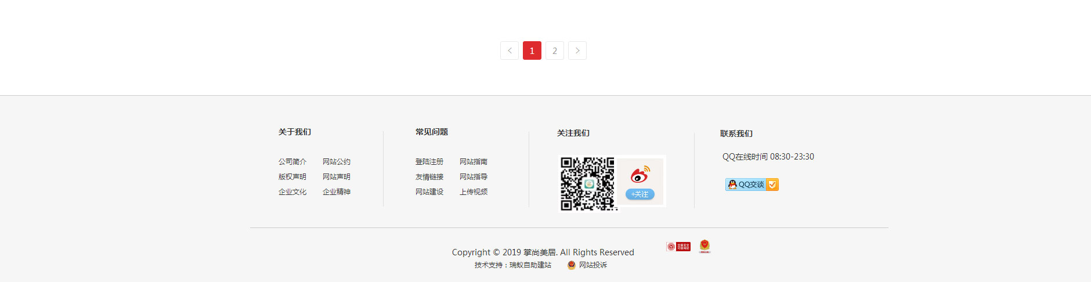Open the 公司简介 link
Image resolution: width=1091 pixels, height=282 pixels.
[x=292, y=162]
